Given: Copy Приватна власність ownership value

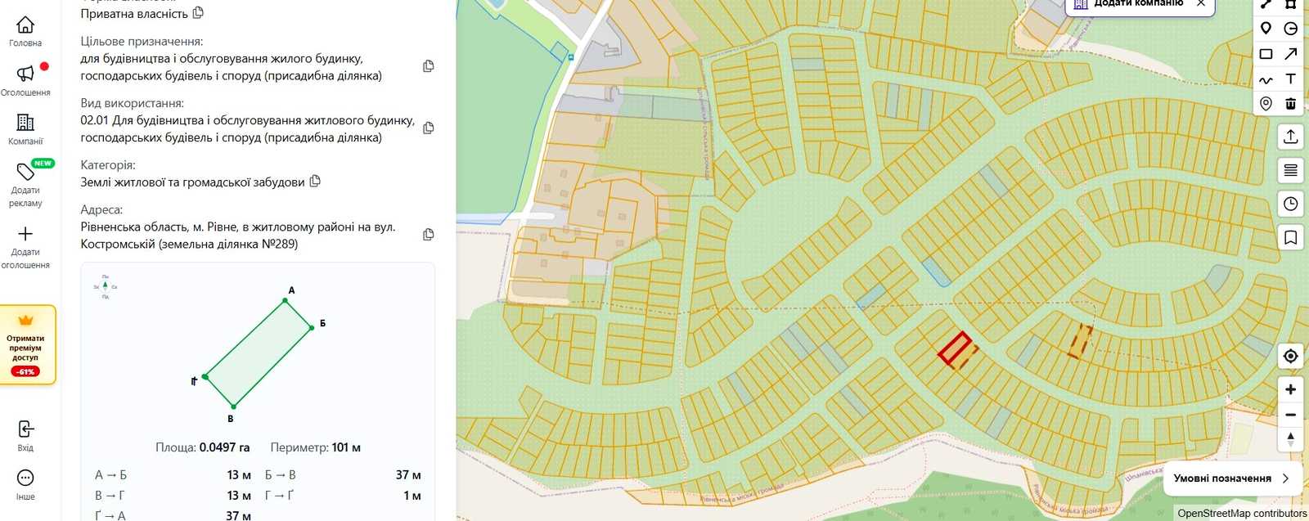Looking at the screenshot, I should (198, 13).
